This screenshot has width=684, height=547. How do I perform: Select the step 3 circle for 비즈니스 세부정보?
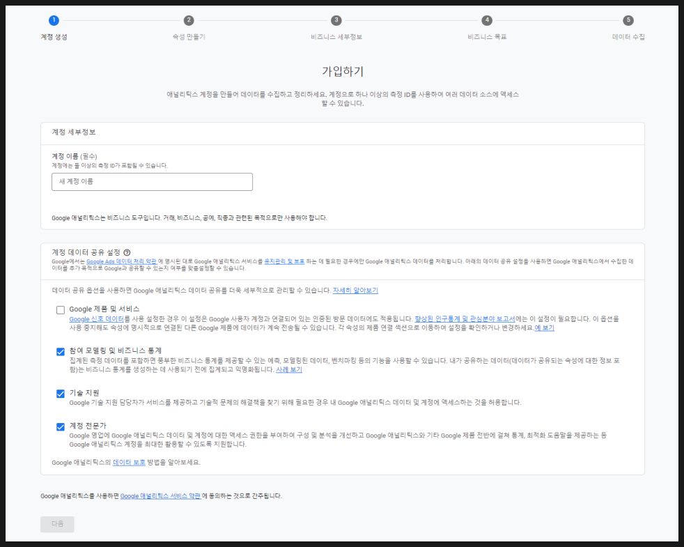336,20
